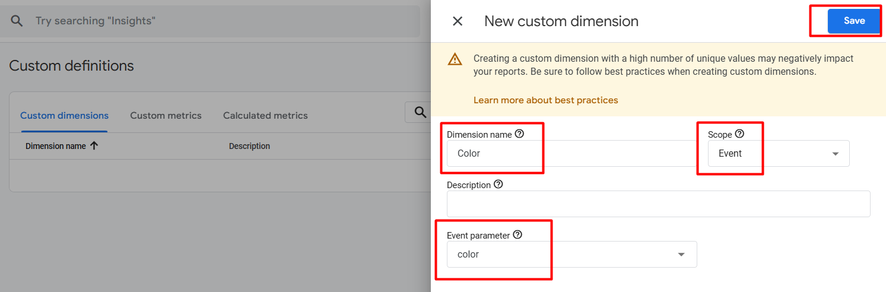Open the Calculated metrics tab

[x=265, y=116]
